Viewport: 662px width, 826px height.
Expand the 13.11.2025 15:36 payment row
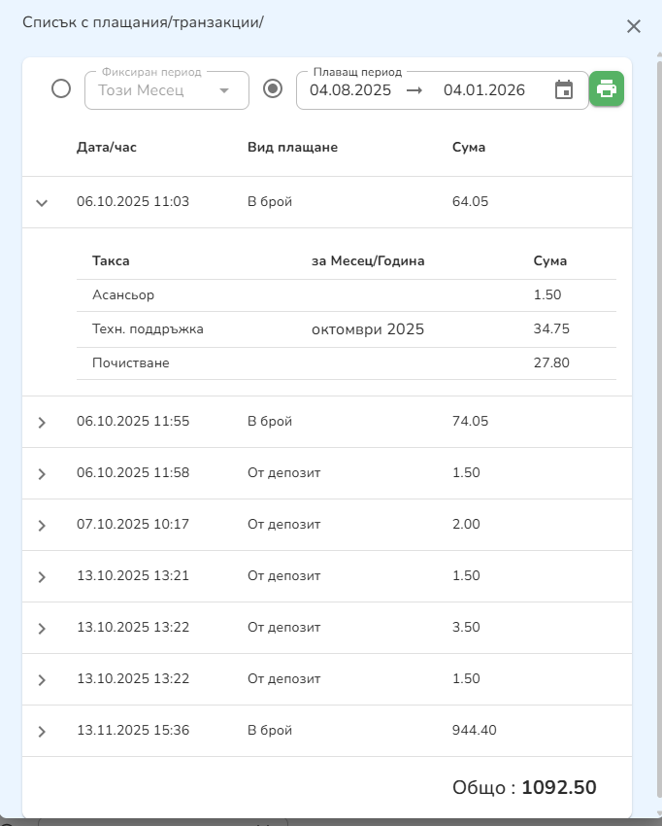pos(42,732)
